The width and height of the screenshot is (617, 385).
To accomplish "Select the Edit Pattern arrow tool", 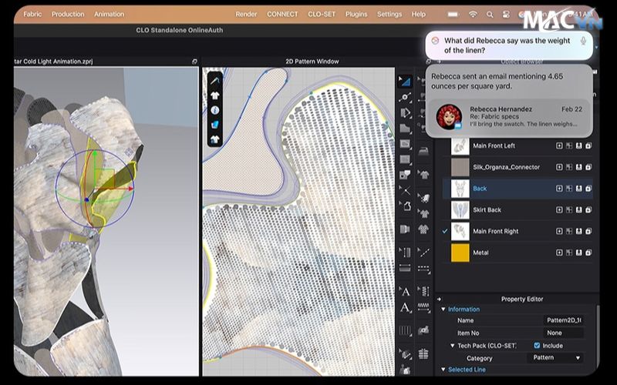I will 405,82.
